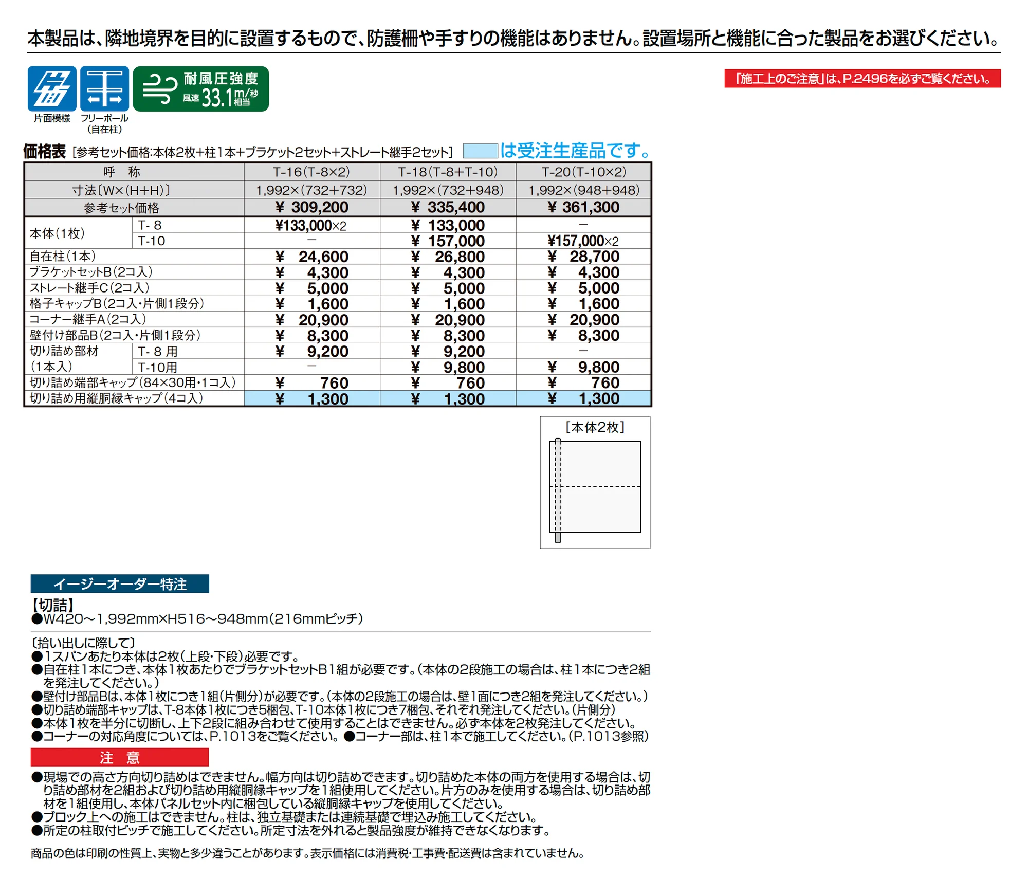Click the W420～1,992mm×H516～948mm specification line
The width and height of the screenshot is (1028, 894).
pos(197,618)
